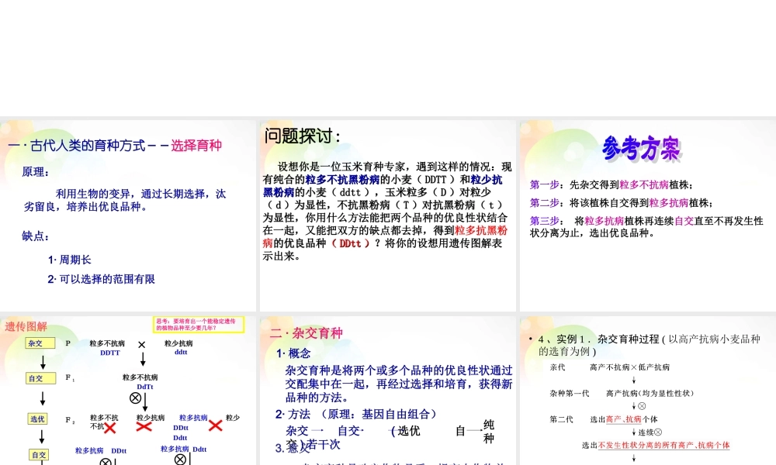Viewport: 776px width, 465px height.
Task: Click the bold blue 粒多不抗黑粉病 text
Action: [342, 179]
